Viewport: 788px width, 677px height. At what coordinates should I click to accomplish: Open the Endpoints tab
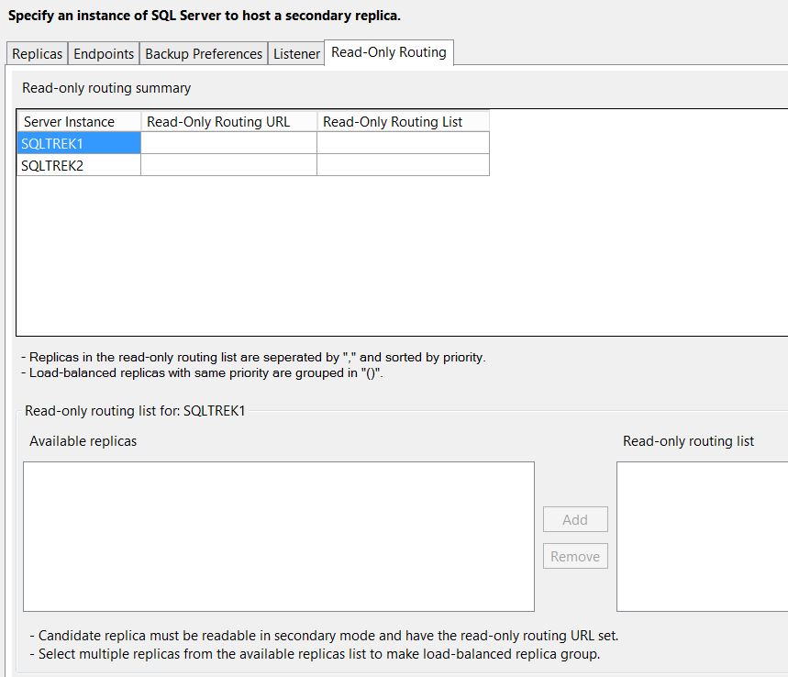click(x=104, y=54)
